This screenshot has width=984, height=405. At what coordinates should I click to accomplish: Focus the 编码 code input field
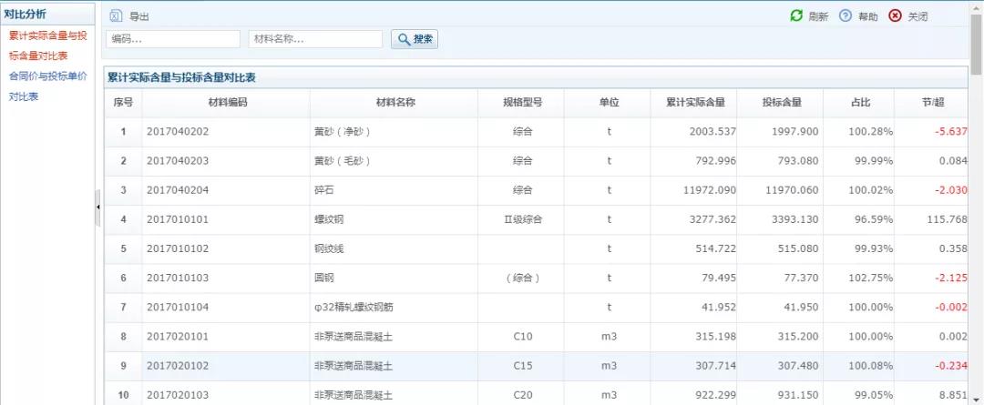[x=172, y=39]
